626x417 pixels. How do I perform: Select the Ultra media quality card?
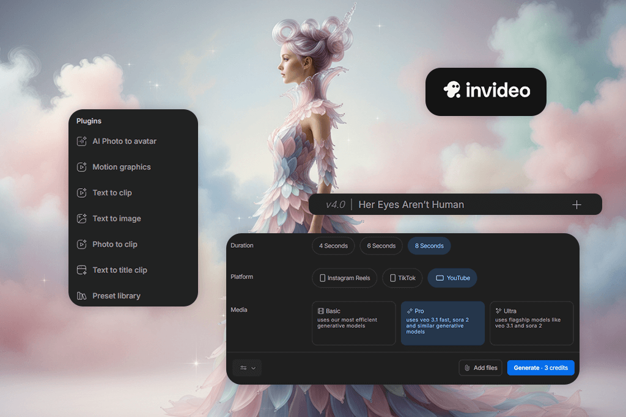[532, 324]
